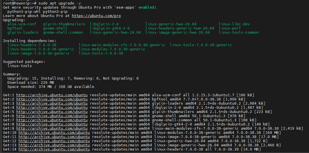Open the archive URL on the Get:2 line

(x=52, y=99)
